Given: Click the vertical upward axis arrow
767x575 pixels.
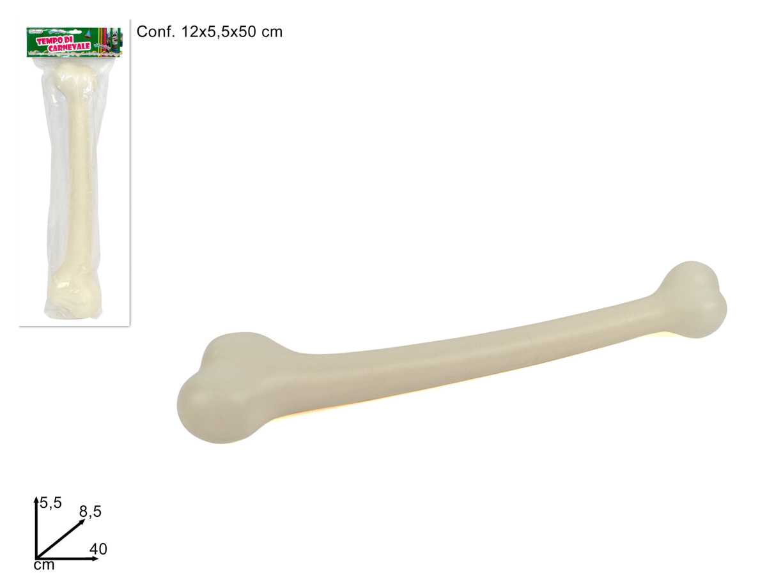Looking at the screenshot, I should pos(36,527).
